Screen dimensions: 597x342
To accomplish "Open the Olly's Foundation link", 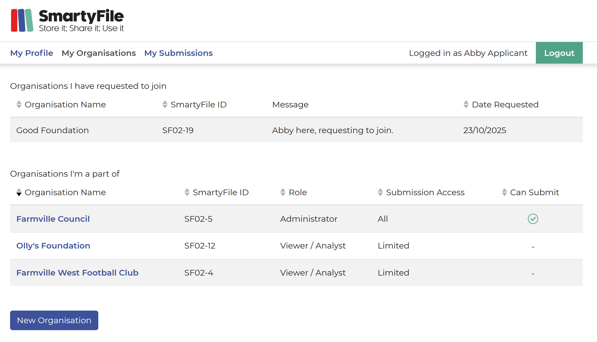I will [53, 246].
